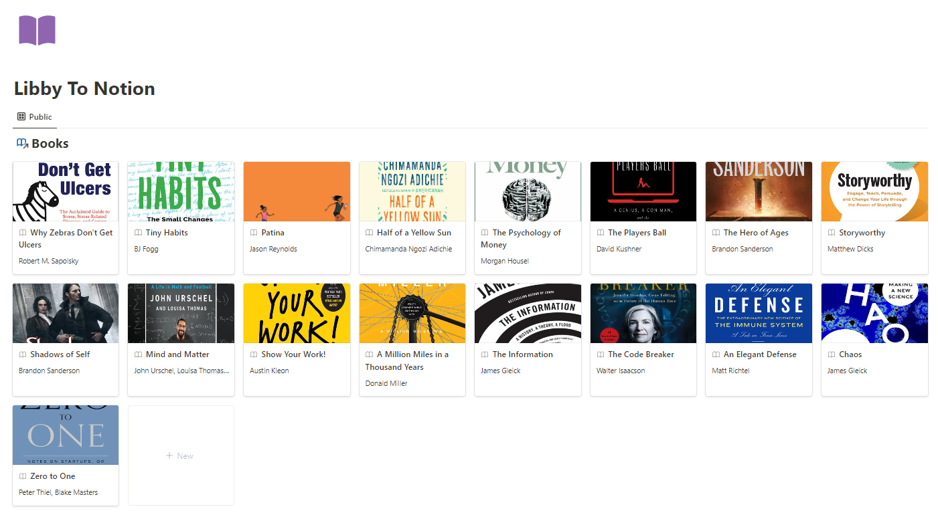Click the book icon beside Tiny Habits
The width and height of the screenshot is (938, 517).
click(139, 233)
